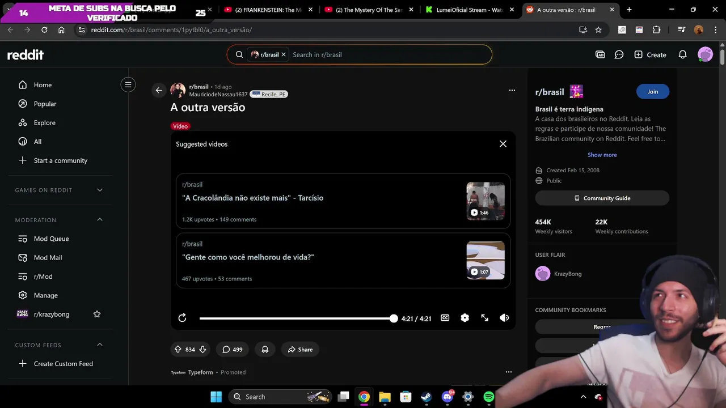
Task: Bookmark this page with the star
Action: tap(598, 30)
